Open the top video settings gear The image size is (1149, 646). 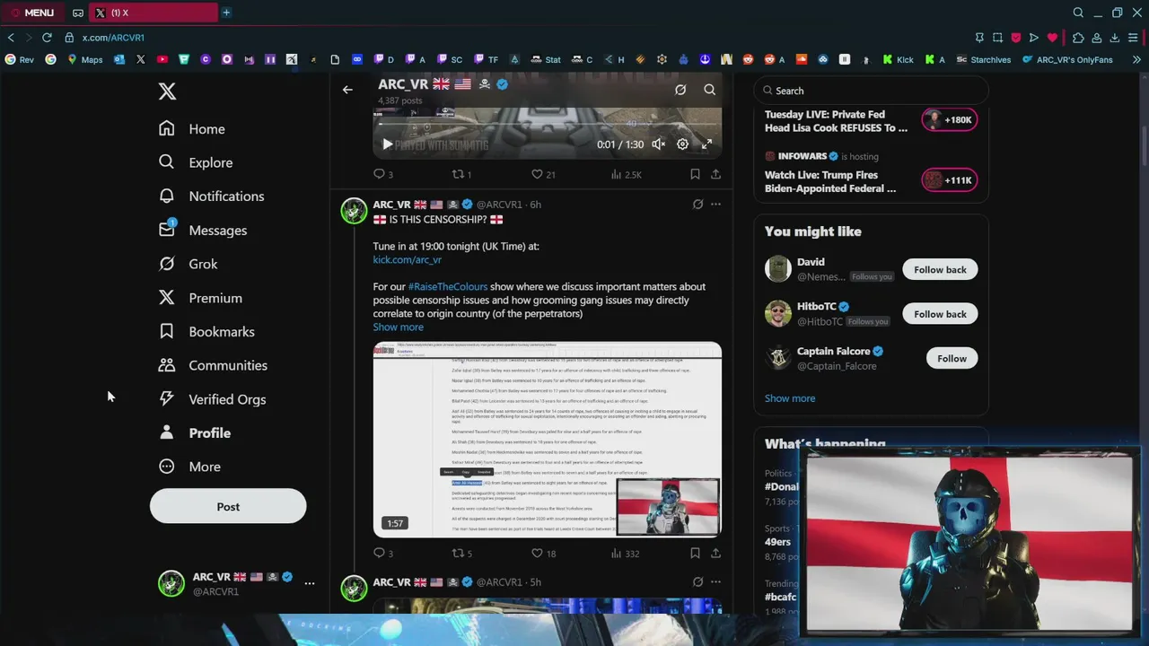click(x=682, y=144)
